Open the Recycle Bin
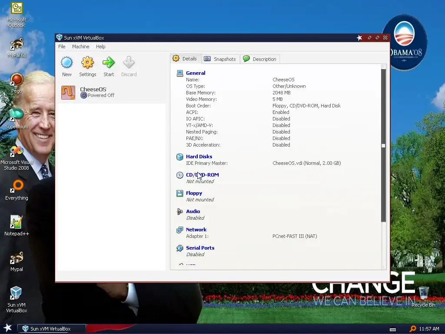This screenshot has width=445, height=334. (x=423, y=297)
